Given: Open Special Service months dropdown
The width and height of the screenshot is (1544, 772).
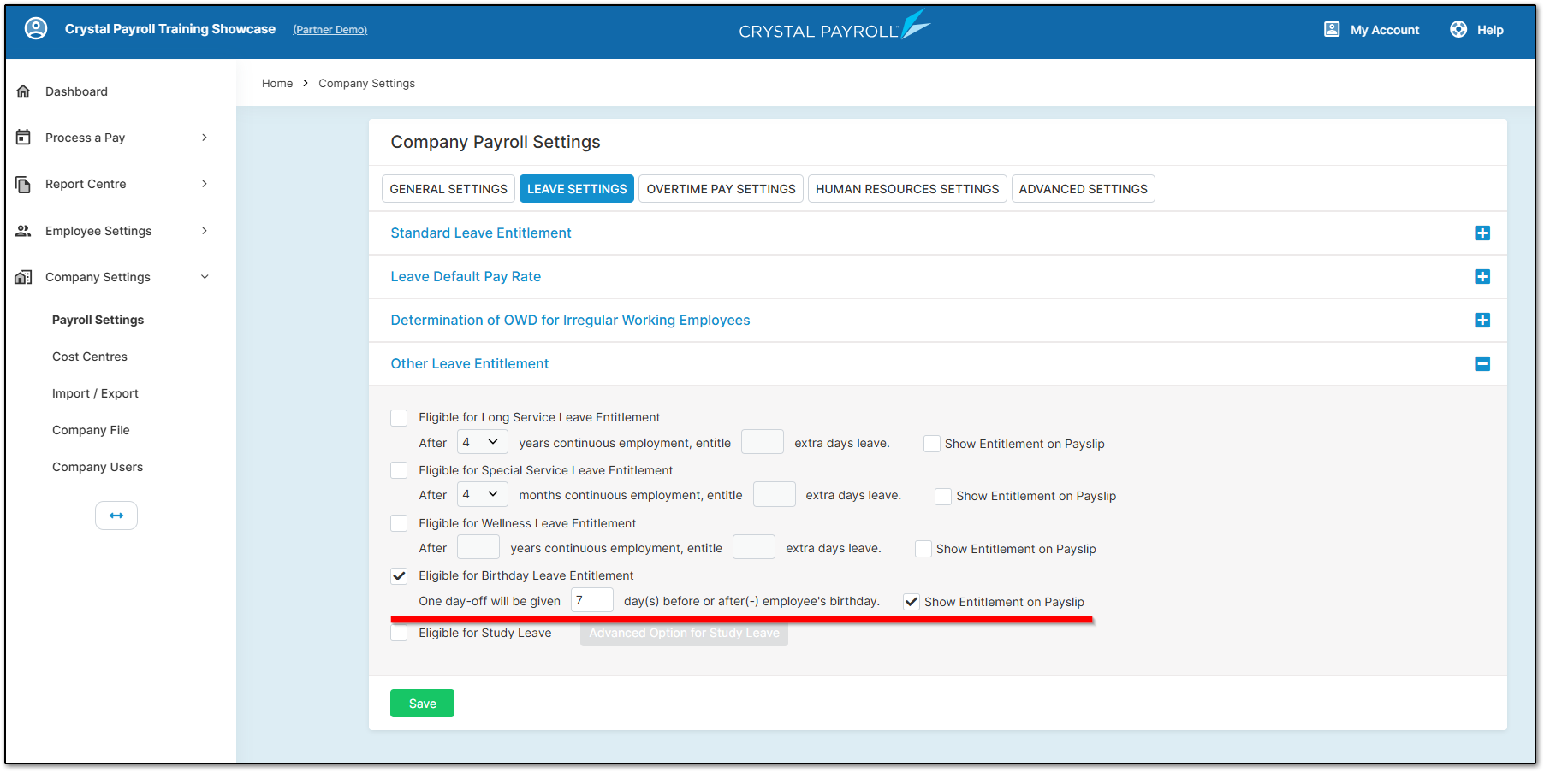Looking at the screenshot, I should point(483,494).
